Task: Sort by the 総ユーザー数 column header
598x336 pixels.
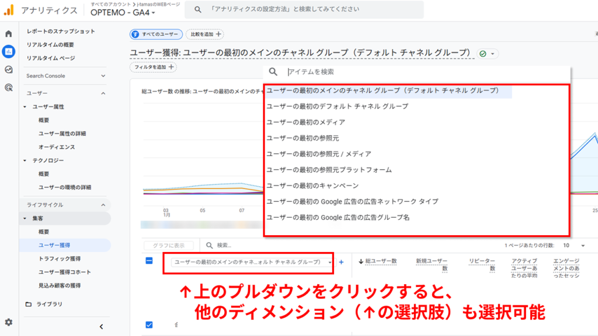Action: click(381, 261)
